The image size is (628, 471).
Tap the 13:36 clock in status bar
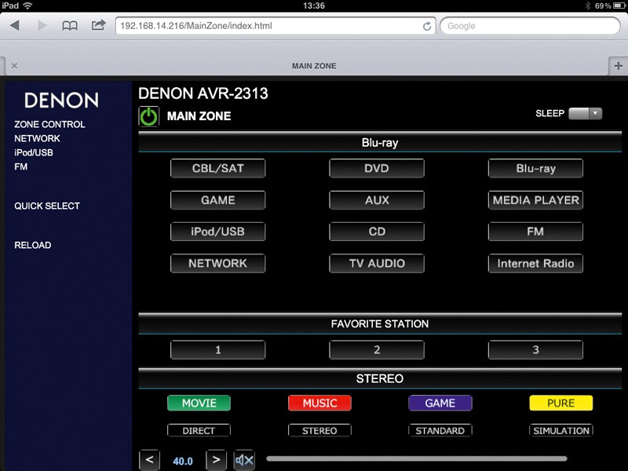point(314,5)
